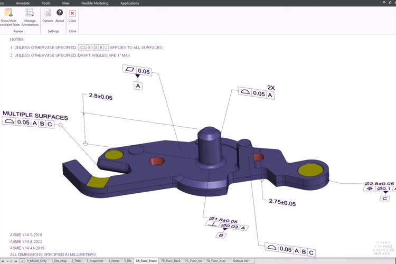Click the About help icon
The height and width of the screenshot is (264, 396).
tap(60, 13)
